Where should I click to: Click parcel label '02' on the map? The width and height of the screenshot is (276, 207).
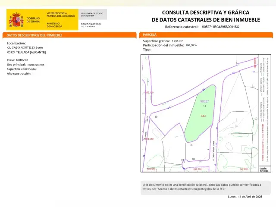[x=194, y=159]
